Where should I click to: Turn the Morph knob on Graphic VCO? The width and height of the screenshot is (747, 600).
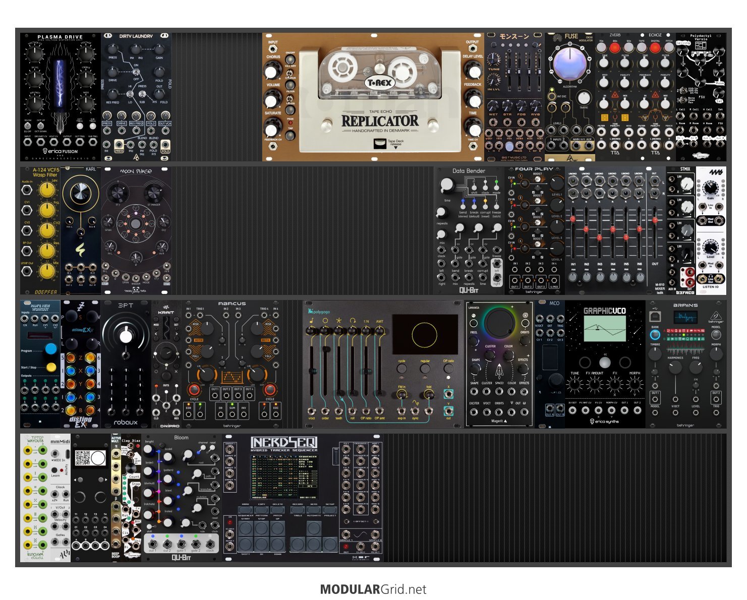point(635,385)
